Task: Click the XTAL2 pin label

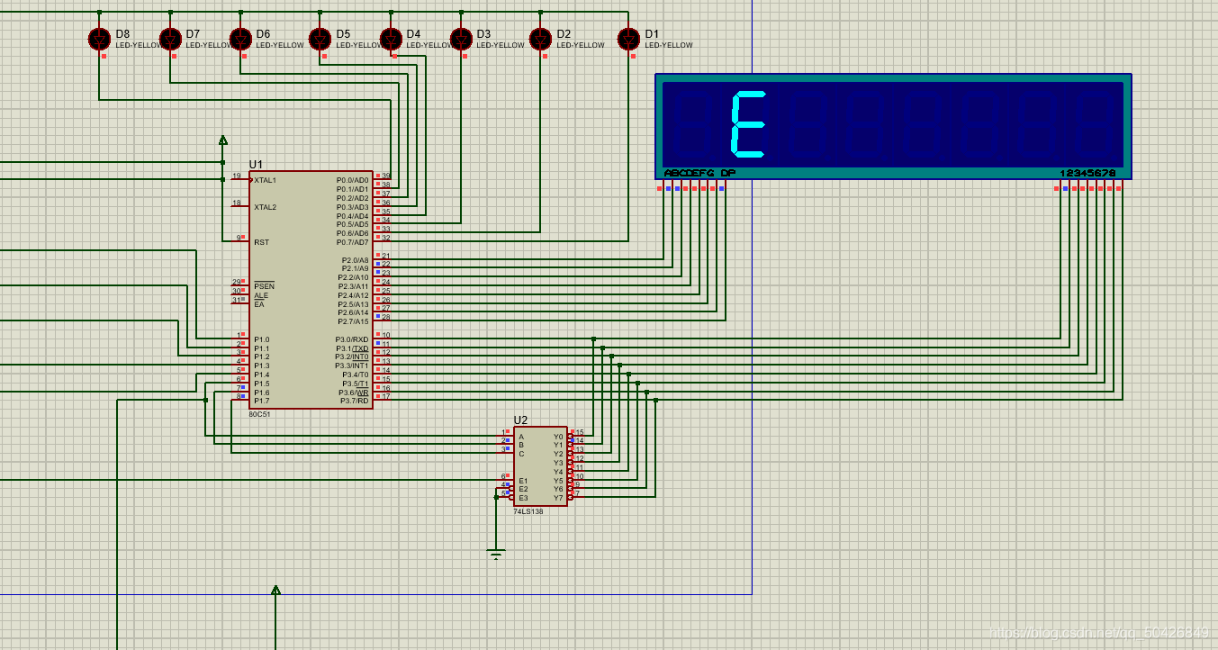Action: click(x=265, y=207)
